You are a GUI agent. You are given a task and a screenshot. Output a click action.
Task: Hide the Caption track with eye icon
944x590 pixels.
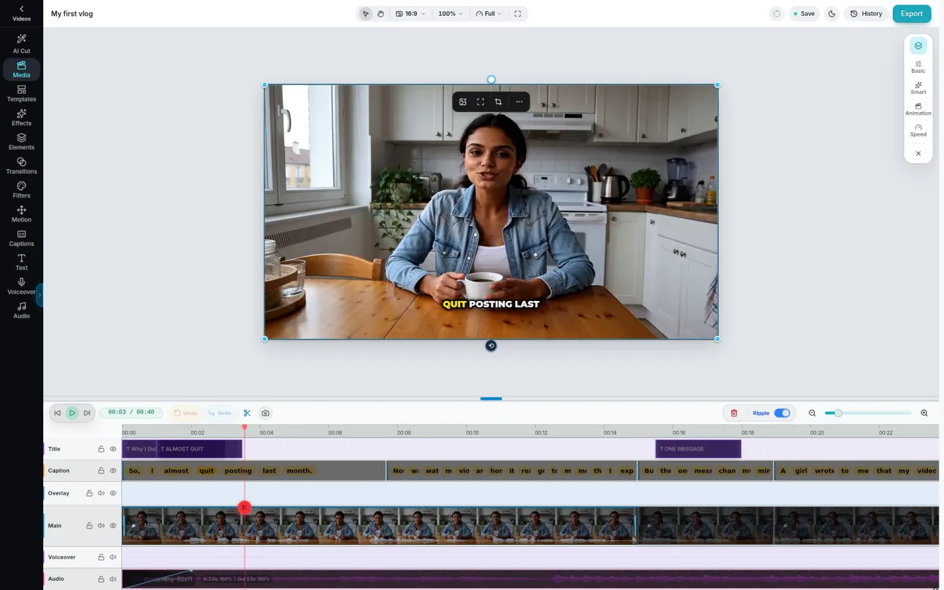(x=113, y=471)
